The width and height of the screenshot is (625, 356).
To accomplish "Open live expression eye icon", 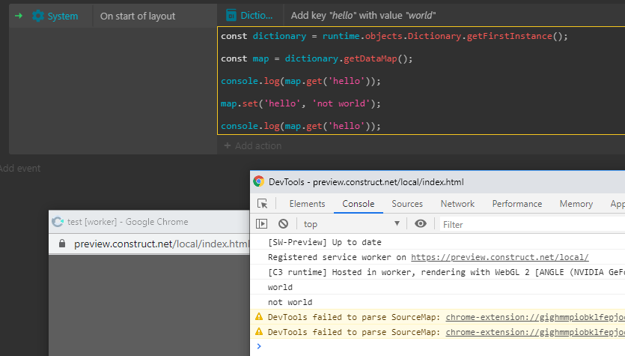I will [x=420, y=223].
